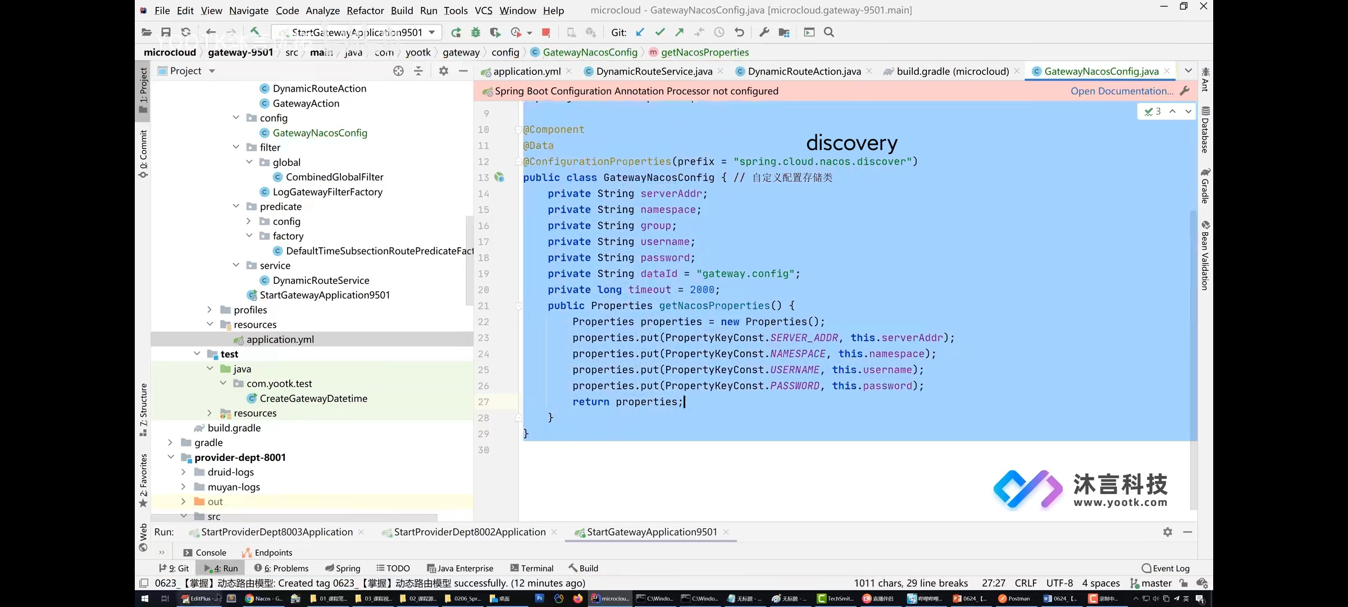Collapse the test folder
Viewport: 1348px width, 607px height.
pos(197,354)
